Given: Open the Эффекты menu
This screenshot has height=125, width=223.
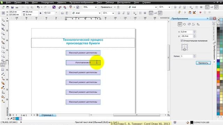Looking at the screenshot, I should (62, 2).
